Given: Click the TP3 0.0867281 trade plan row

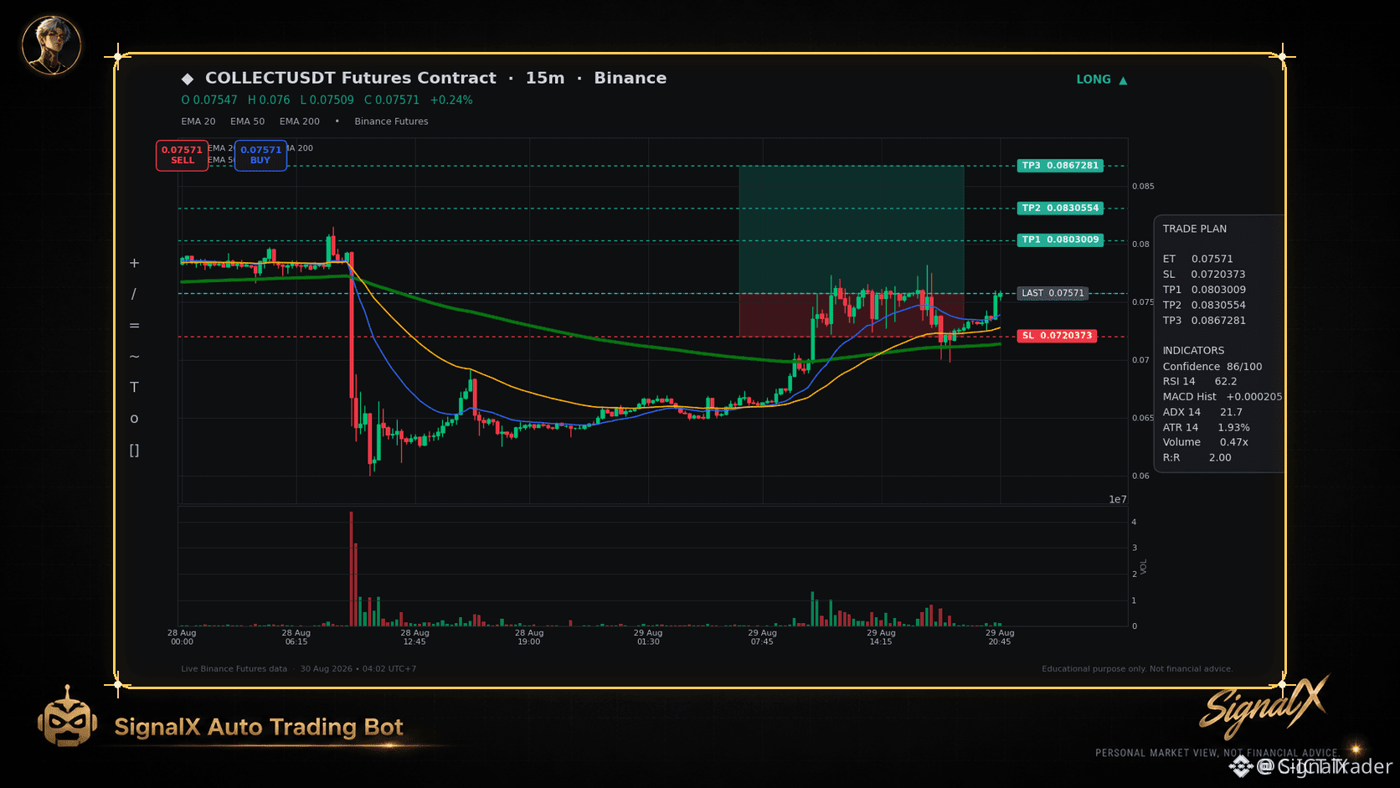Looking at the screenshot, I should coord(1204,321).
